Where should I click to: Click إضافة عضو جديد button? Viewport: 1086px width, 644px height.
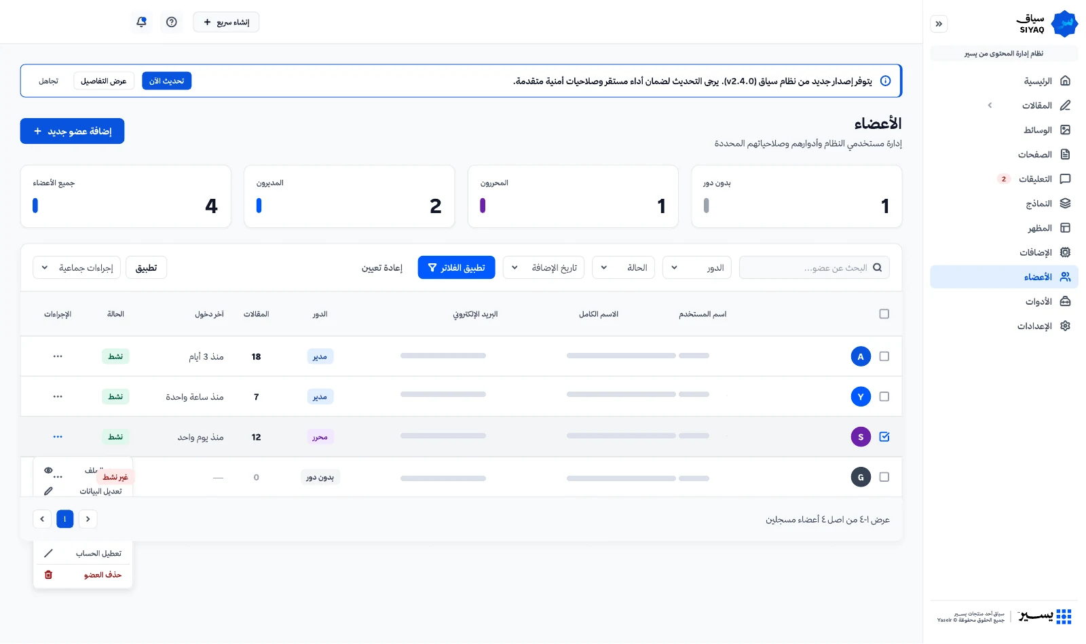point(72,131)
